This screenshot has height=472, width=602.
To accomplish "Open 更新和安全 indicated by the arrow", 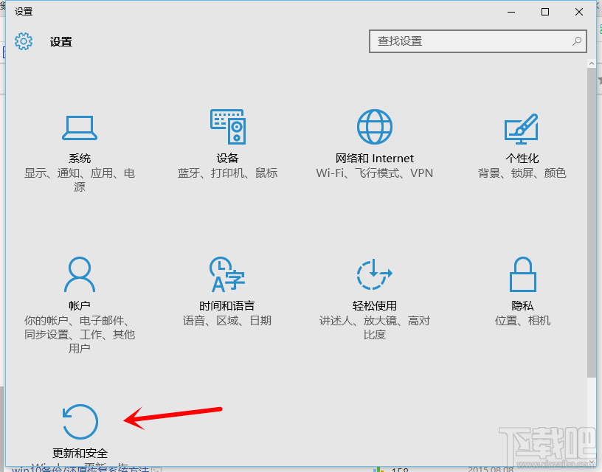I will coord(80,422).
